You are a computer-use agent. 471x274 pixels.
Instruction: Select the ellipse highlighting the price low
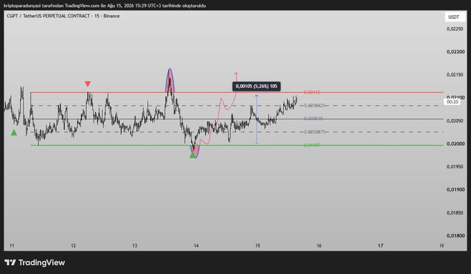[x=195, y=152]
